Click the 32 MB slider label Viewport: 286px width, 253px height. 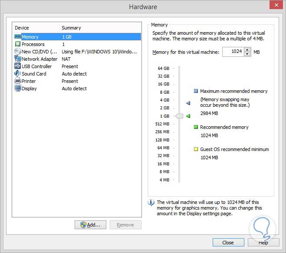click(164, 156)
